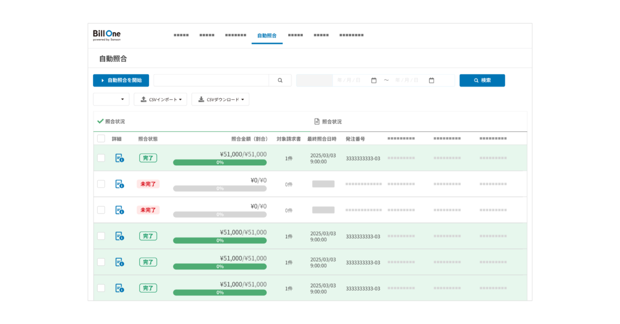This screenshot has height=324, width=620.
Task: Open the start date calendar icon
Action: tap(373, 80)
